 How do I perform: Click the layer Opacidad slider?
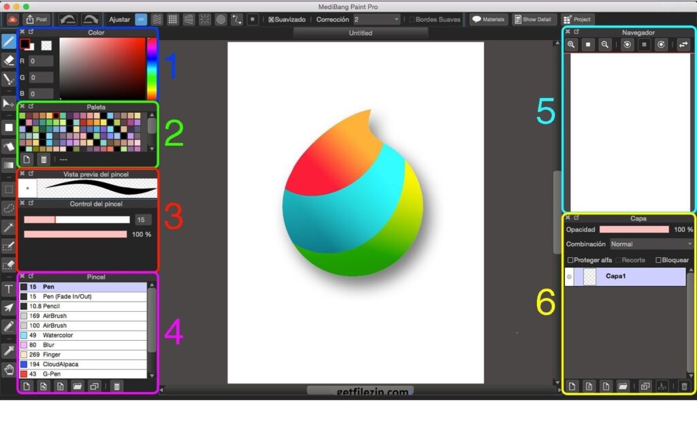click(634, 229)
